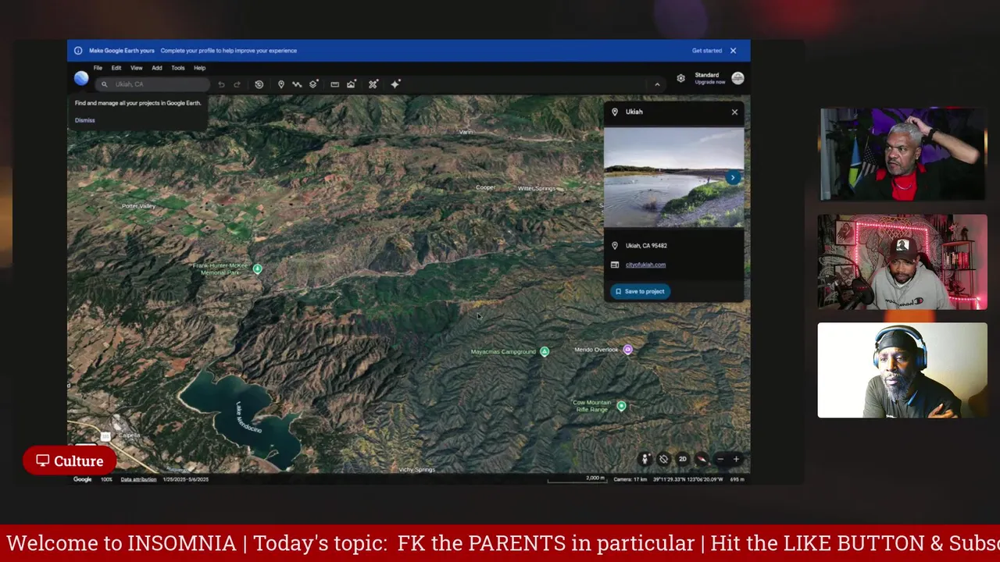This screenshot has width=1000, height=562.
Task: Click the Cow Mountain Rifle Range marker
Action: [x=621, y=406]
